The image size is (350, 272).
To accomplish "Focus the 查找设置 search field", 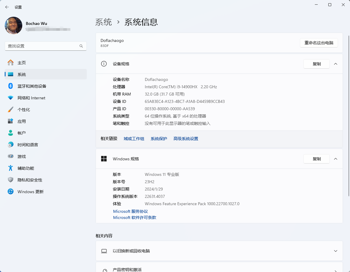I will 45,46.
